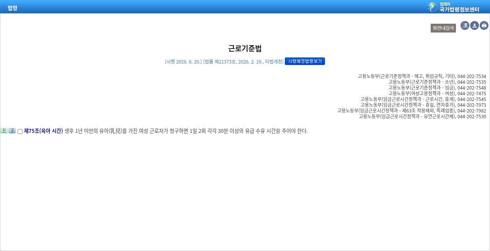Select the 여성고용정책과 - 여성 contact line
The height and width of the screenshot is (251, 490).
(437, 93)
